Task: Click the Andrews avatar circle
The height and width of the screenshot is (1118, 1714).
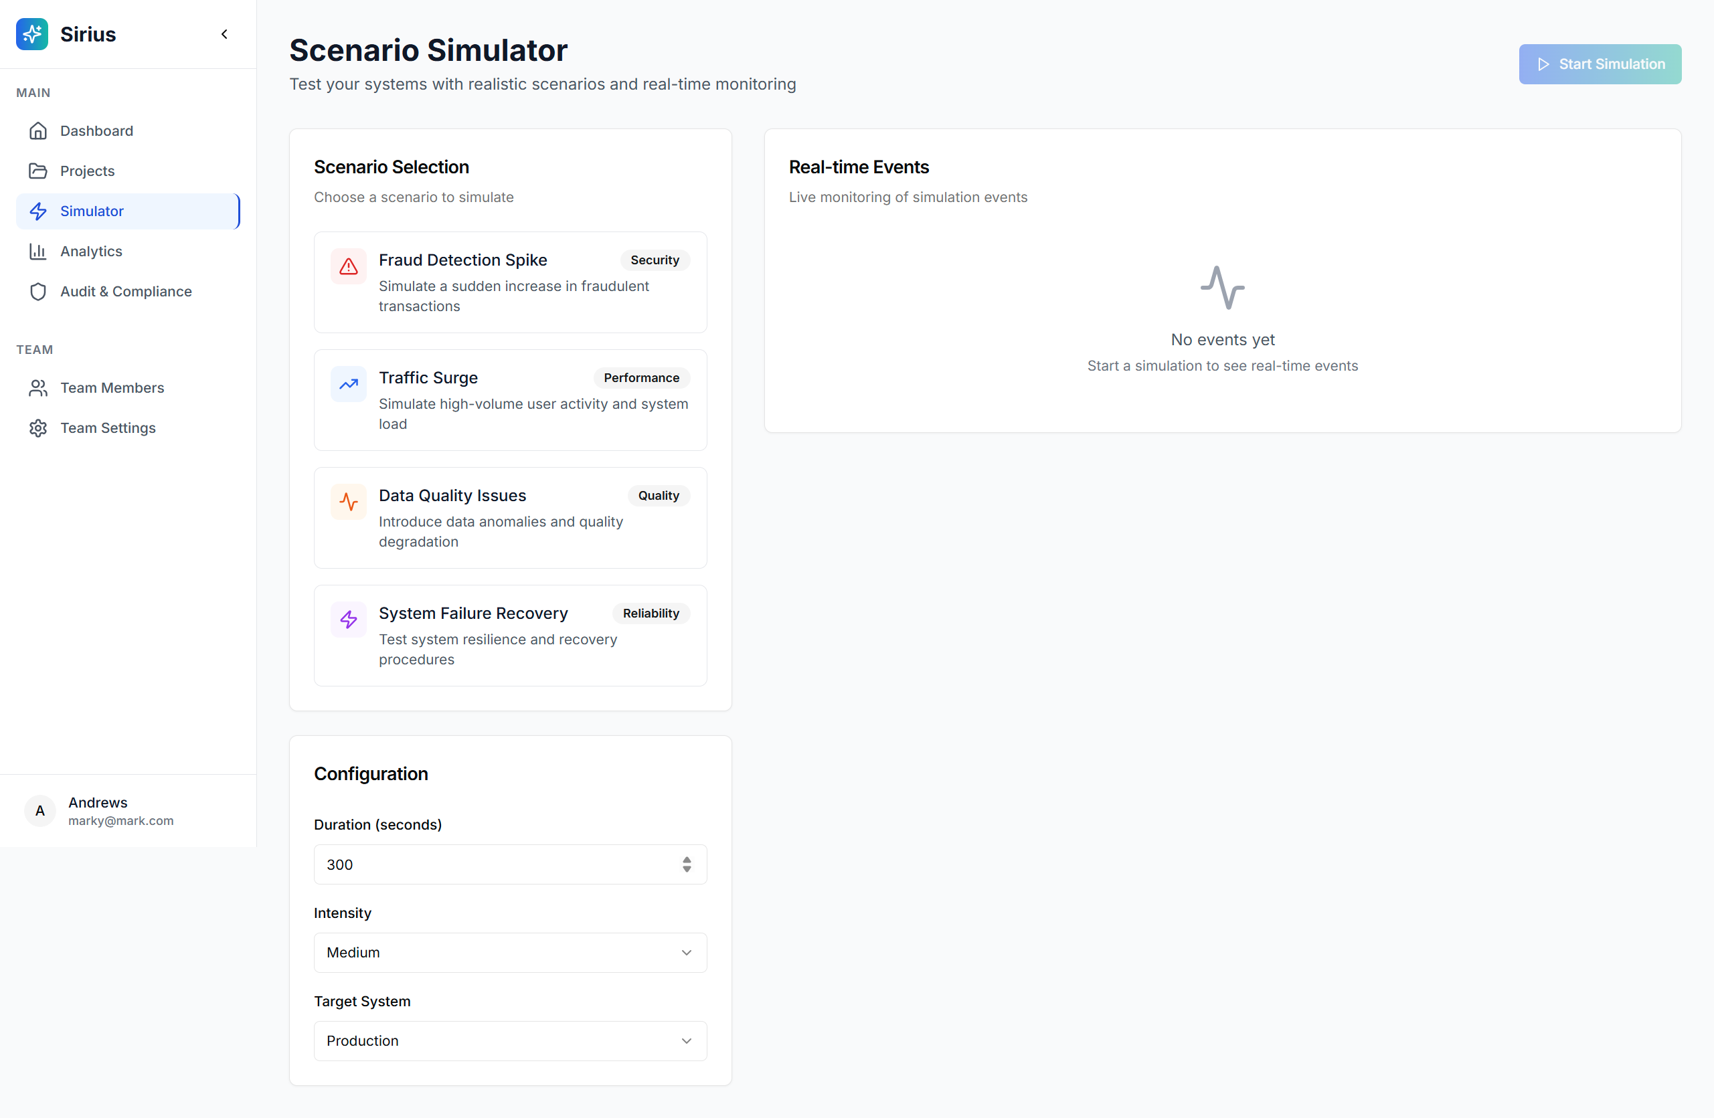Action: 40,811
